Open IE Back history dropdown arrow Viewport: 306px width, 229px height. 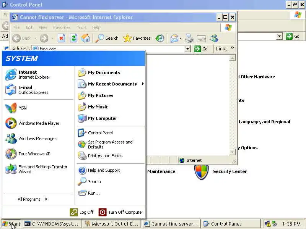35,38
